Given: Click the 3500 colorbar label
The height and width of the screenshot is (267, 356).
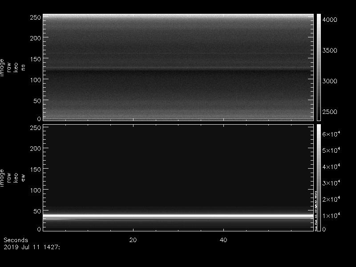Looking at the screenshot, I should 330,50.
